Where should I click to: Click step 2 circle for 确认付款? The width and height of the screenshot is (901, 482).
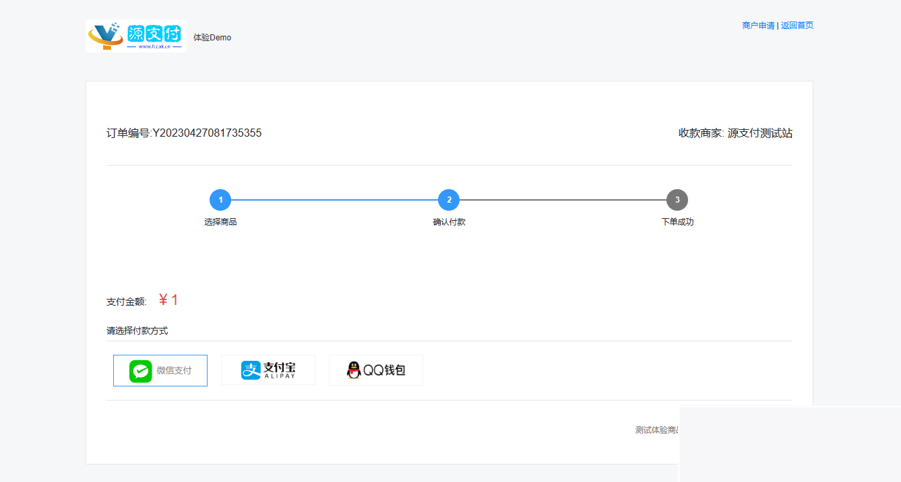pyautogui.click(x=449, y=200)
